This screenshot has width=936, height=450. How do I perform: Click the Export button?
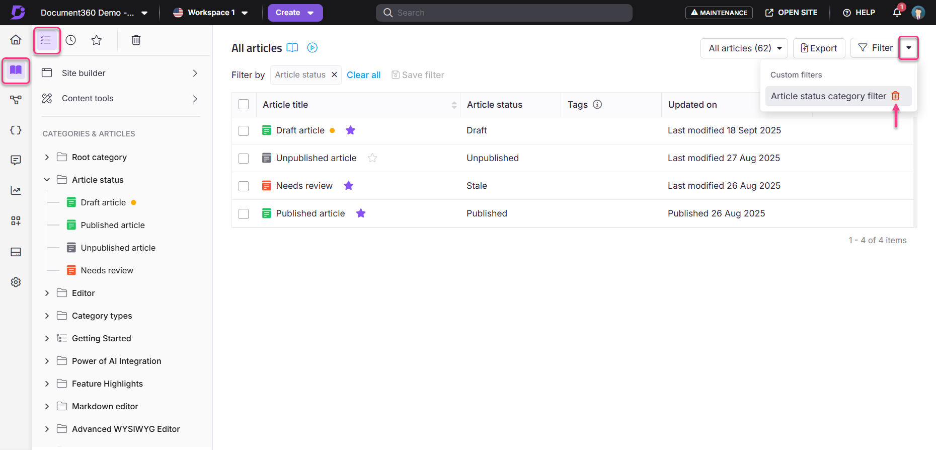819,48
